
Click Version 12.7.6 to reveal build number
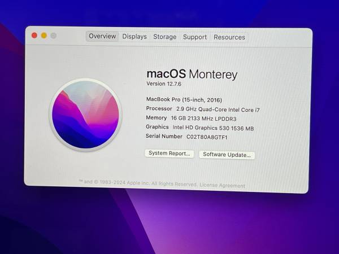tap(164, 84)
